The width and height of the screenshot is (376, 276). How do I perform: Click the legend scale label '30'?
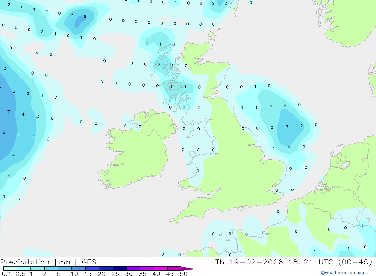(x=129, y=274)
